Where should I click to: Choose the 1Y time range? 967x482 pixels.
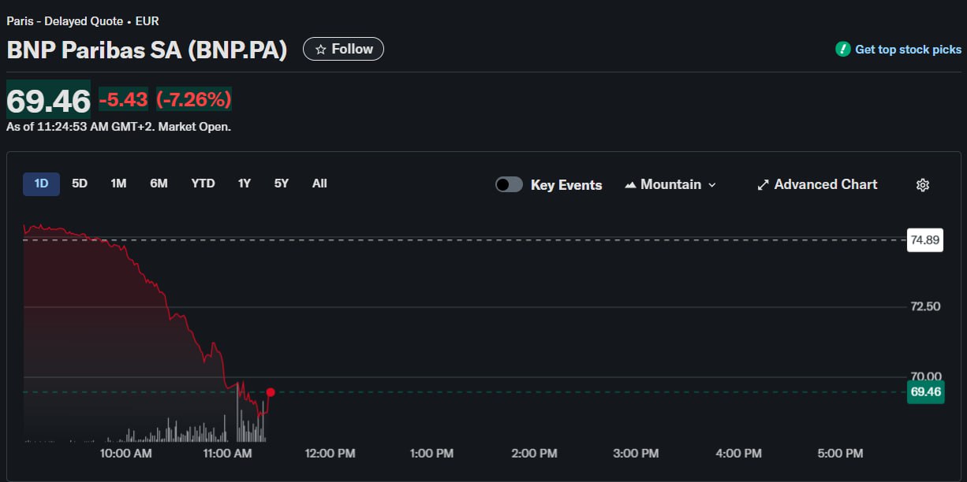pyautogui.click(x=245, y=184)
